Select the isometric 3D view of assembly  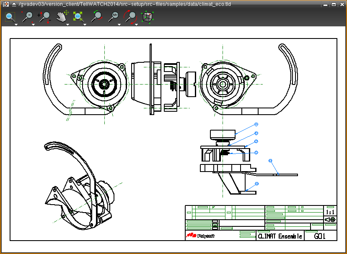click(84, 186)
